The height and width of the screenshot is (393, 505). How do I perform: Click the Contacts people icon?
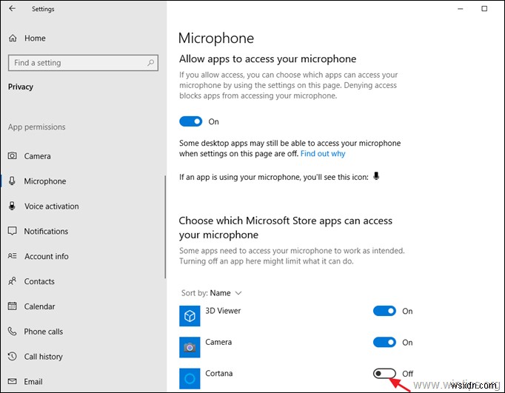[13, 281]
